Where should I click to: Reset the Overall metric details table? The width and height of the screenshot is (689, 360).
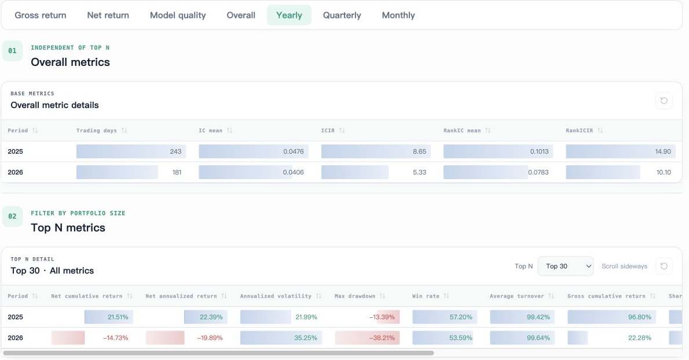(x=664, y=101)
